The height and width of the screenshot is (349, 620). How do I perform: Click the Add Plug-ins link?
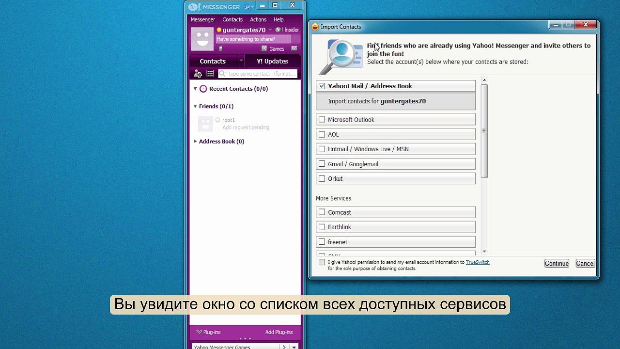pyautogui.click(x=279, y=332)
